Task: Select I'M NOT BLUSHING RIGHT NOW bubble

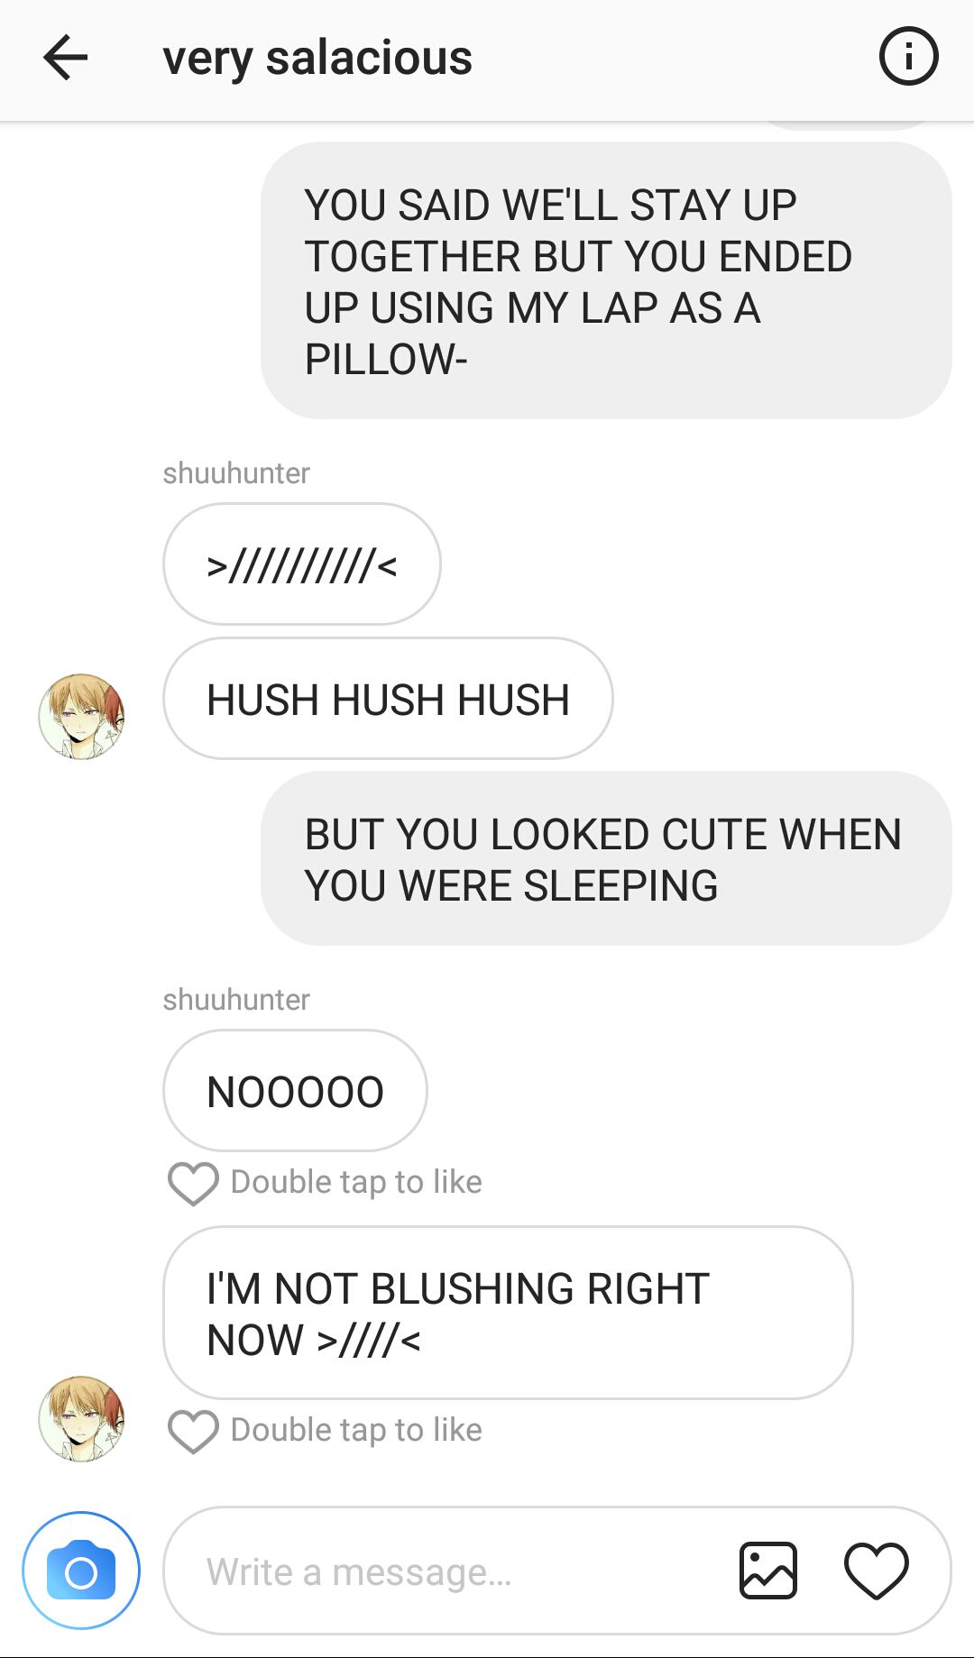Action: pos(508,1313)
